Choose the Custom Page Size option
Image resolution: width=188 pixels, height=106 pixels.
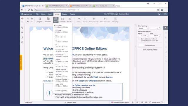[x=63, y=91]
